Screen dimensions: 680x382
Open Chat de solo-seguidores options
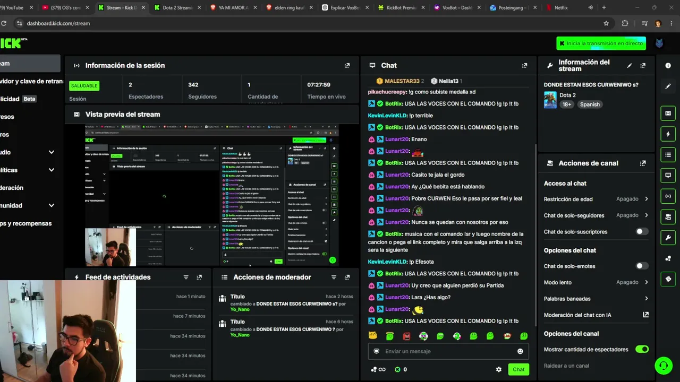596,215
